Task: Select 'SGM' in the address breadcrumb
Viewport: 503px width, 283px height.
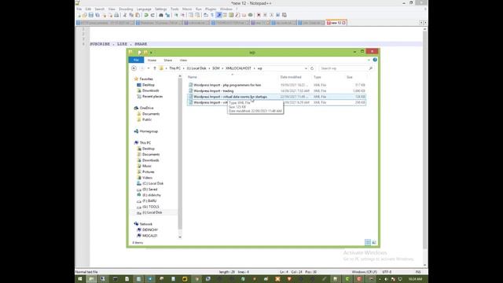Action: tap(216, 68)
